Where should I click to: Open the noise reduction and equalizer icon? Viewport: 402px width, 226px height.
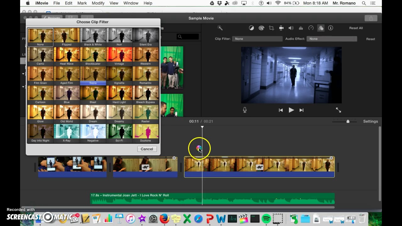coord(301,28)
